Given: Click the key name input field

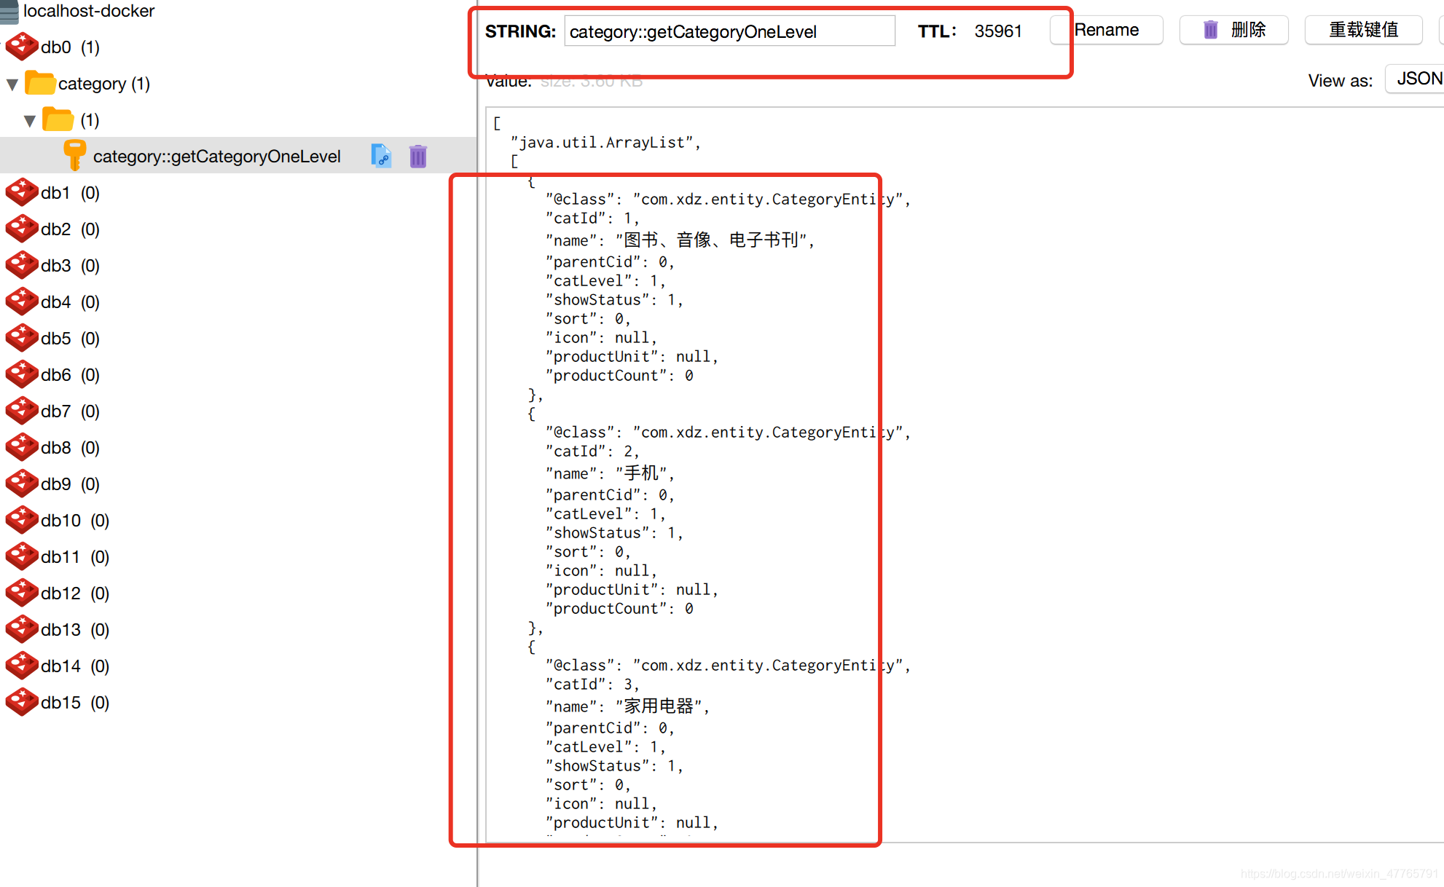Looking at the screenshot, I should tap(729, 31).
